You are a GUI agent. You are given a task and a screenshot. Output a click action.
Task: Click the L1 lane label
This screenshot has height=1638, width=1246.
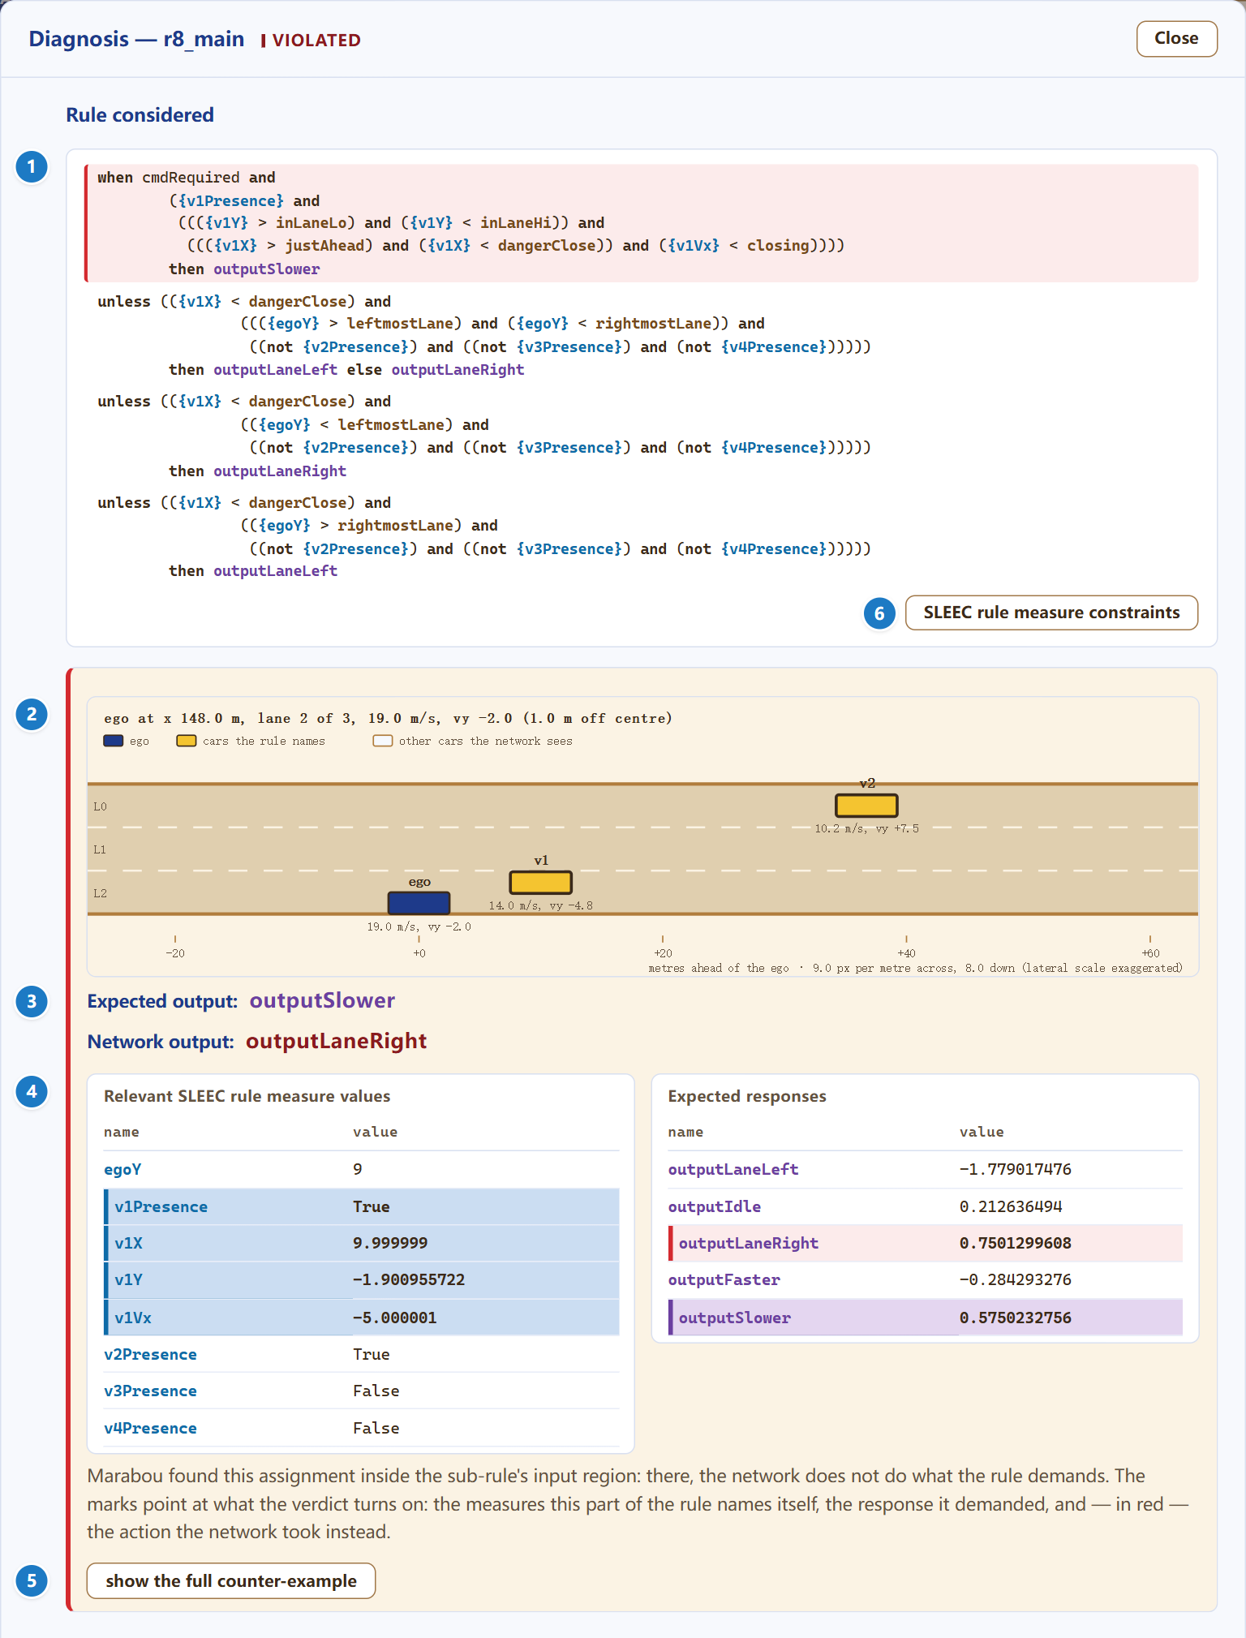pos(100,849)
